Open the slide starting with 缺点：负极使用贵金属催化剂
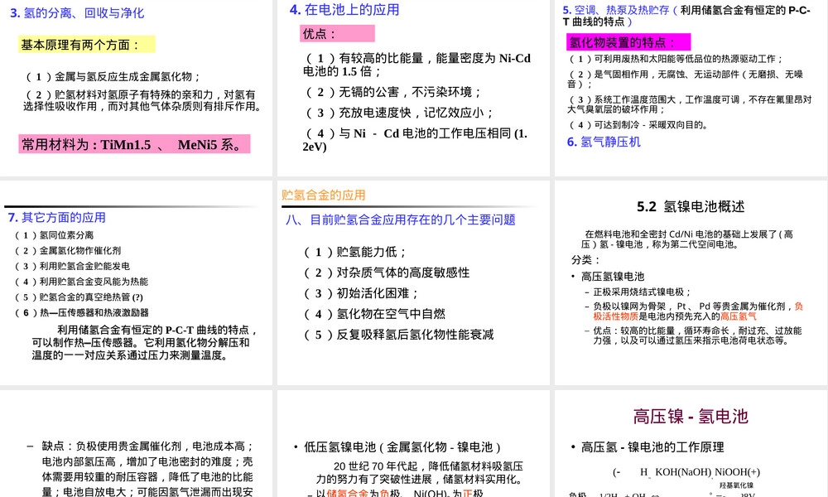 (137, 444)
